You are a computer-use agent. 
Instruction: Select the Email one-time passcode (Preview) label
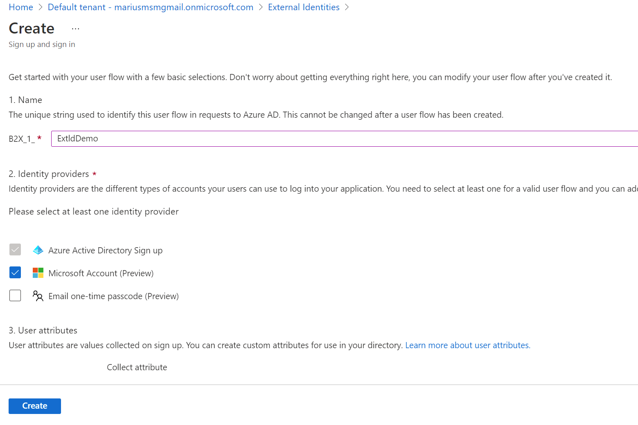click(113, 296)
